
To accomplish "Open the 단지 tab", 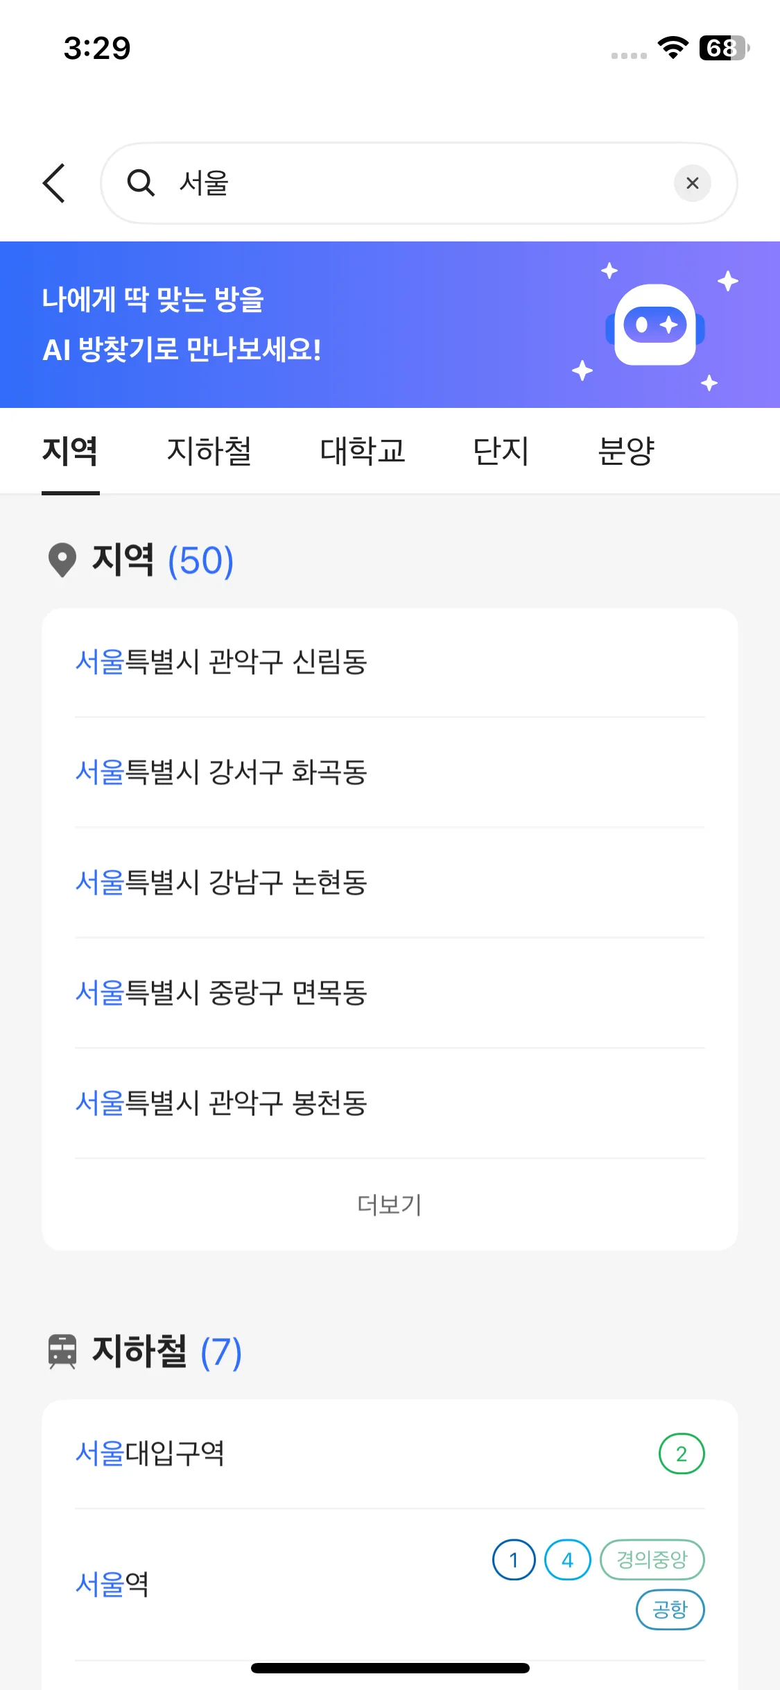I will pyautogui.click(x=501, y=451).
